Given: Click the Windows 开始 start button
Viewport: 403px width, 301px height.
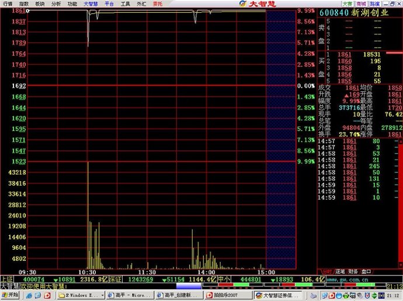Looking at the screenshot, I should 10,295.
